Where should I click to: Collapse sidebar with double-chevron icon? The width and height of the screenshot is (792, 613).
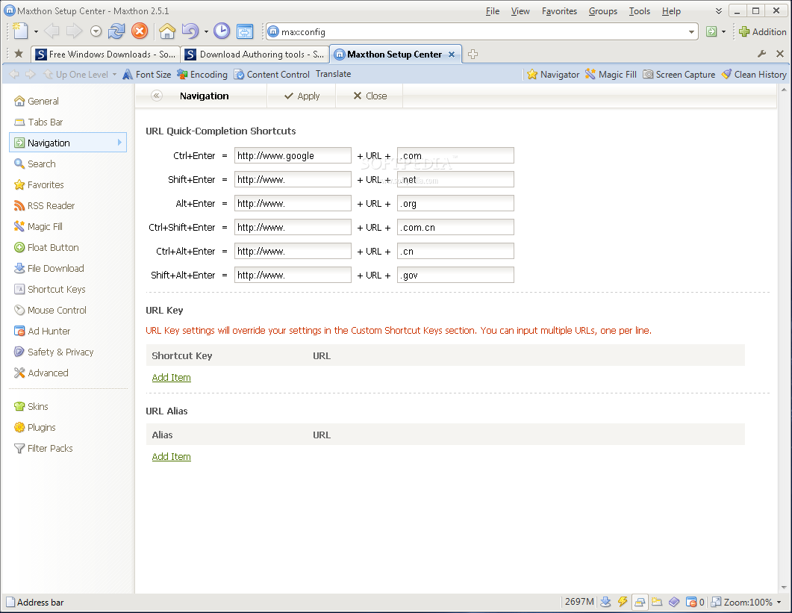157,96
